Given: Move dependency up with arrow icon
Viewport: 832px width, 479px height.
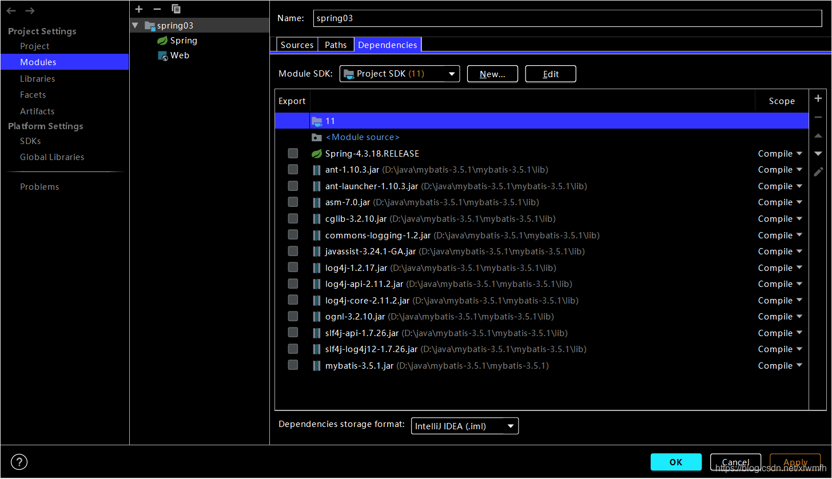Looking at the screenshot, I should pyautogui.click(x=818, y=136).
